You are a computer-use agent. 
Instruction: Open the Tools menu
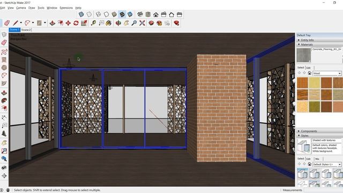(41, 8)
